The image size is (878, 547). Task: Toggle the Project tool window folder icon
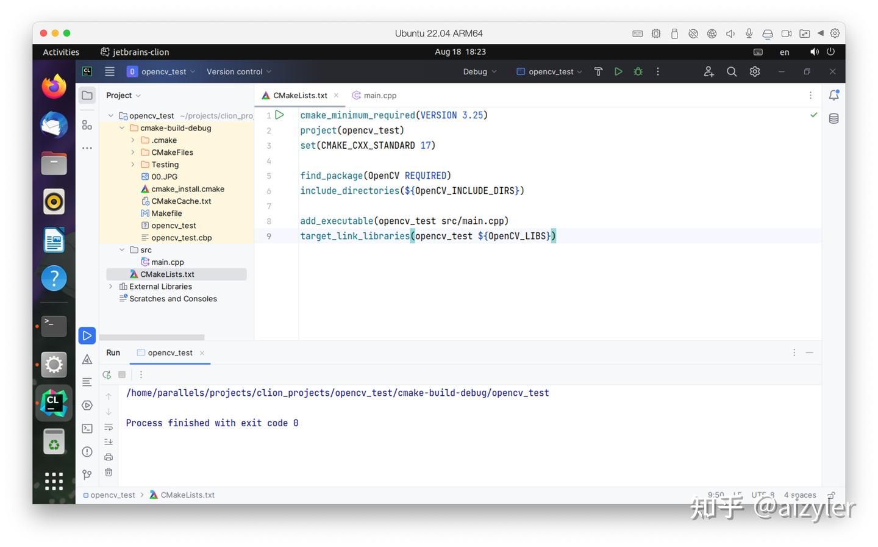(x=87, y=95)
